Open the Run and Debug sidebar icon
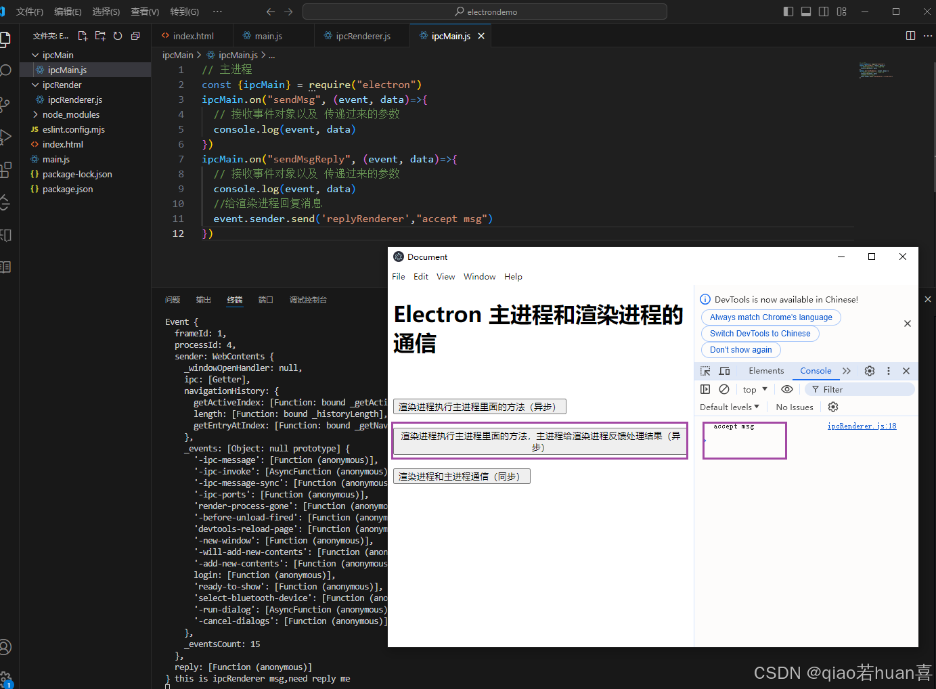The height and width of the screenshot is (689, 936). [5, 137]
